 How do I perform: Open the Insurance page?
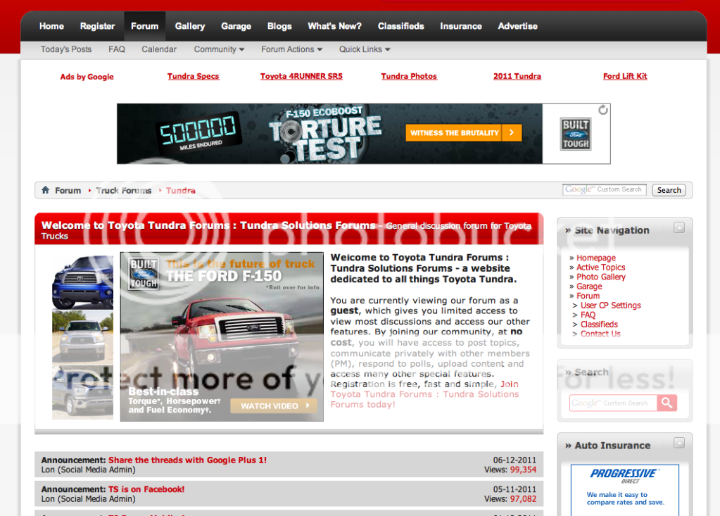pos(461,26)
